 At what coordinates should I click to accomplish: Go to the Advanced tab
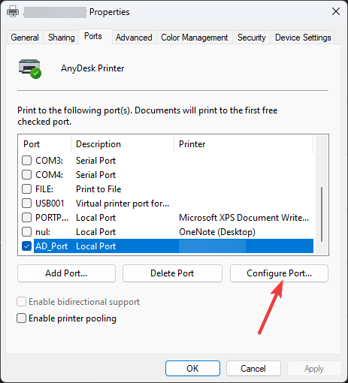click(134, 38)
